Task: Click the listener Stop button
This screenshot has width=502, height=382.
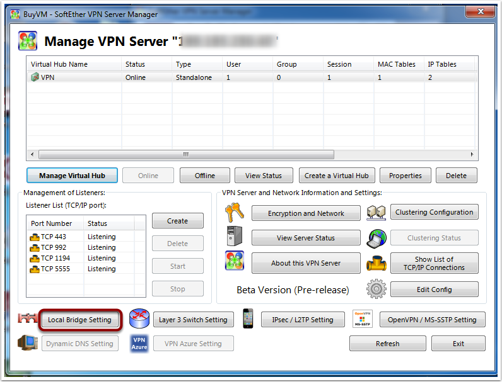Action: (178, 289)
